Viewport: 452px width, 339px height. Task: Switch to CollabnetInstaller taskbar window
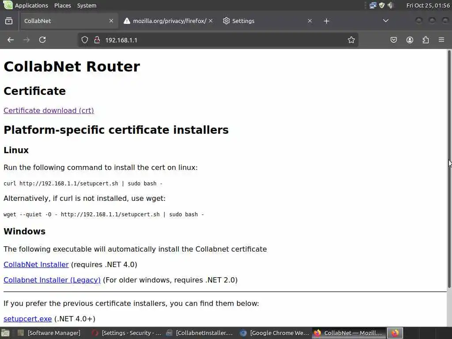[x=201, y=333]
